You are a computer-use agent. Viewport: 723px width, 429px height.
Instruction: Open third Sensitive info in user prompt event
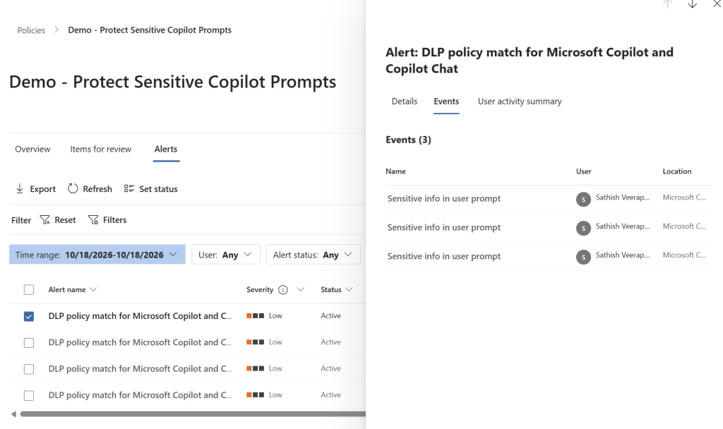[443, 256]
